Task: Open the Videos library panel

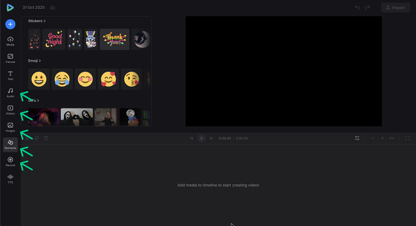Action: coord(10,110)
